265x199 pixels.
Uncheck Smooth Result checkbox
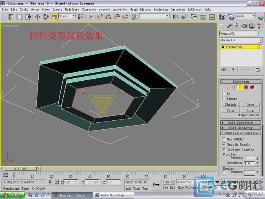coord(224,144)
